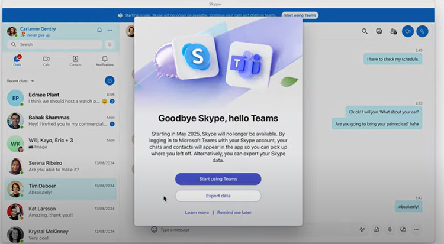Open more options in the message toolbar
The width and height of the screenshot is (444, 244).
pyautogui.click(x=416, y=229)
